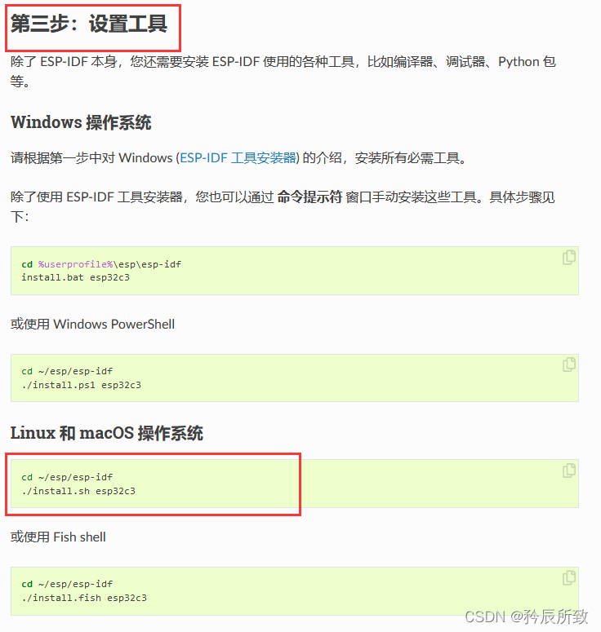This screenshot has height=632, width=601.
Task: Click the 或使用 Windows PowerShell text
Action: coord(92,324)
